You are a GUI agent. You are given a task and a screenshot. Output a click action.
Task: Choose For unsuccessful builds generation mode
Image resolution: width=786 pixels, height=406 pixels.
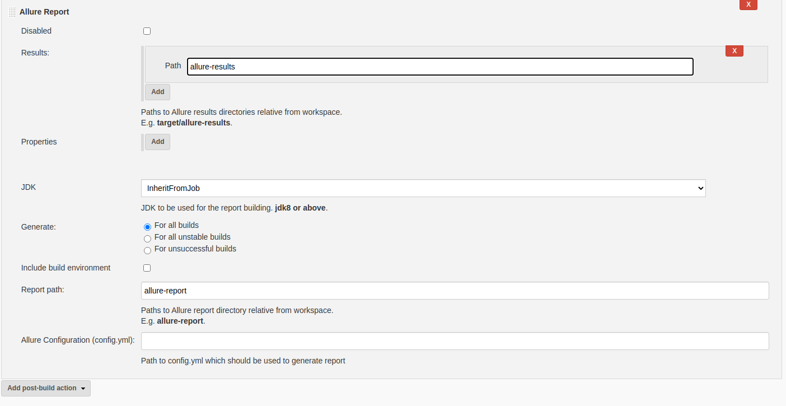coord(147,250)
